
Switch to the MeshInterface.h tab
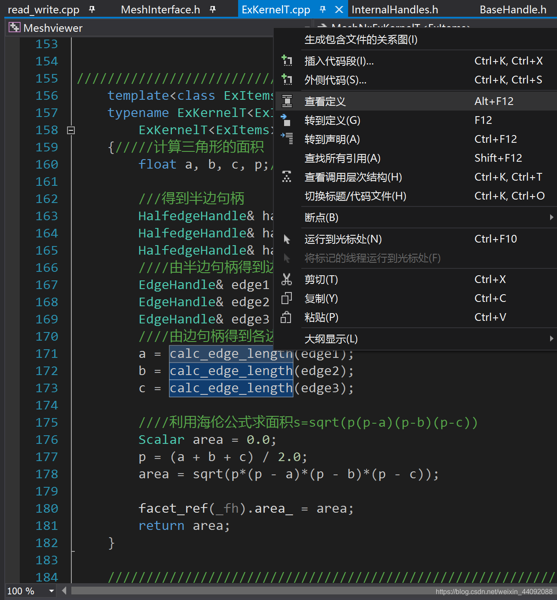161,9
